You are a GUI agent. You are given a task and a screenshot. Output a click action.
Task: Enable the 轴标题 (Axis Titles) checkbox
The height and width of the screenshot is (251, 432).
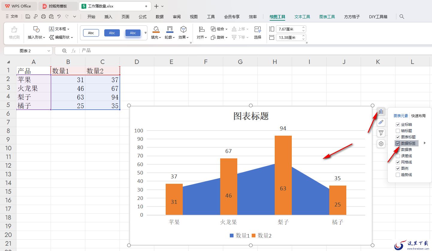point(398,131)
